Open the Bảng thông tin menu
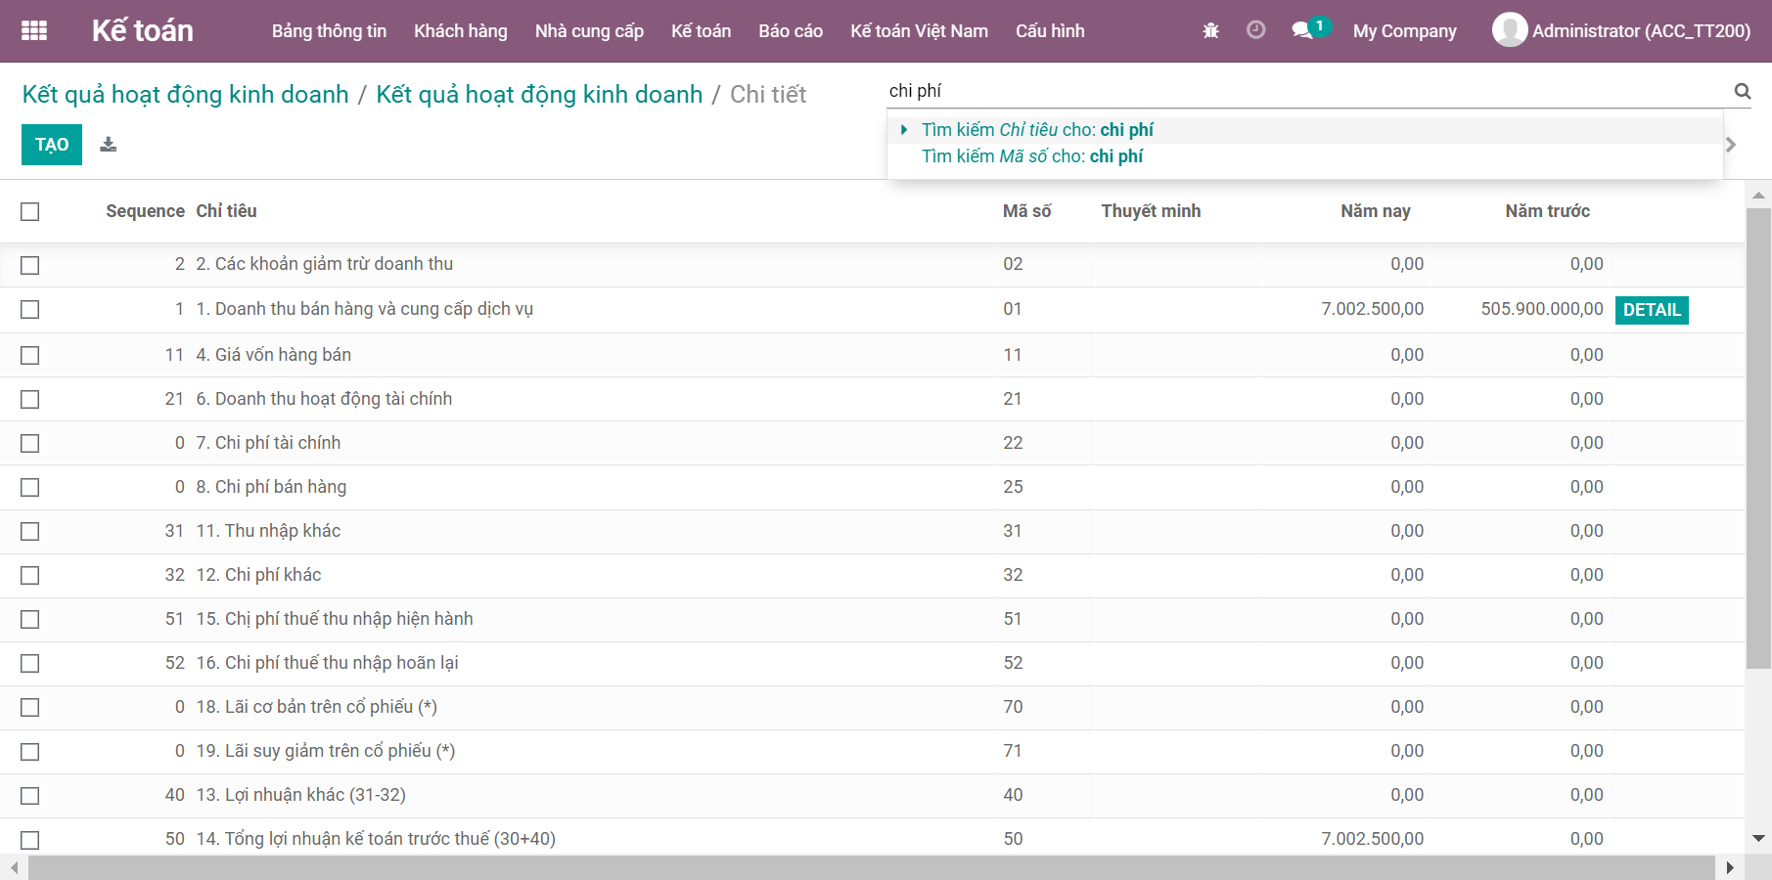The height and width of the screenshot is (880, 1772). 329,31
